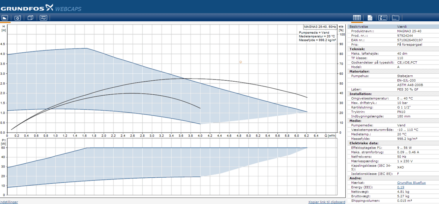The width and height of the screenshot is (439, 204).
Task: Open the folder catalogue icon
Action: (395, 18)
